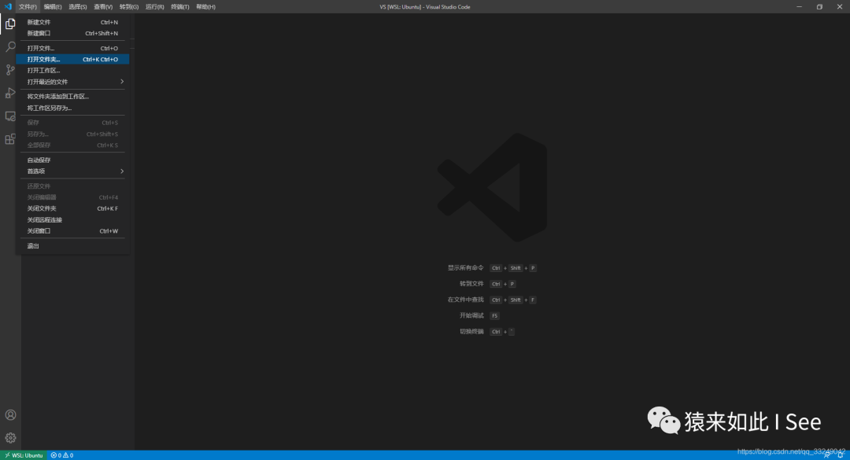Open the 转到(G) menu
This screenshot has height=460, width=850.
tap(129, 7)
